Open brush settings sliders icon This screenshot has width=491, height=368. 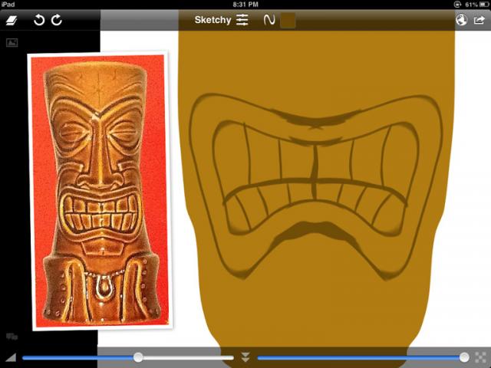[x=242, y=20]
